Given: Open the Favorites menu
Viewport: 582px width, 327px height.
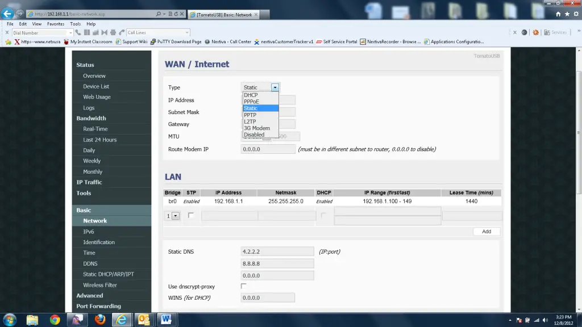Looking at the screenshot, I should click(x=56, y=24).
